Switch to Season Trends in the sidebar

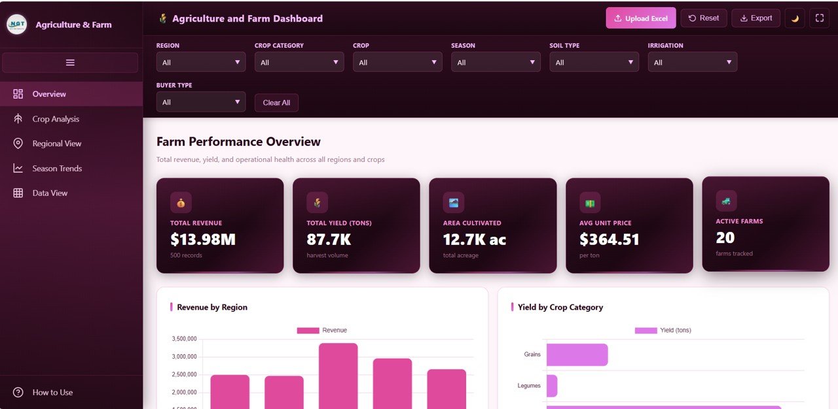pos(58,168)
